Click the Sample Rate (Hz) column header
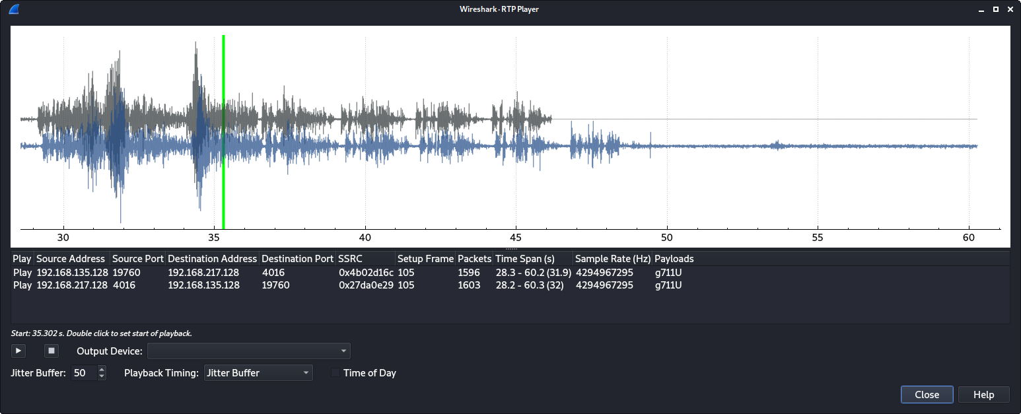The width and height of the screenshot is (1021, 414). click(613, 259)
